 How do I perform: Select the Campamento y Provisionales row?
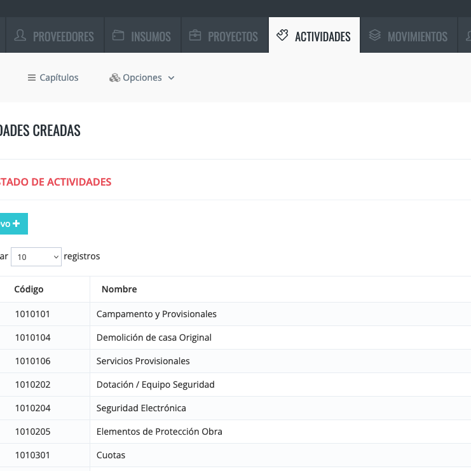156,314
